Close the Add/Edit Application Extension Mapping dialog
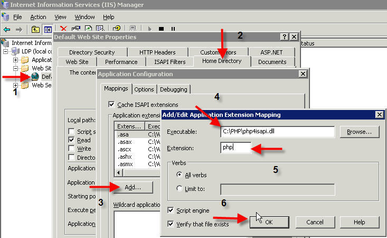Image resolution: width=387 pixels, height=238 pixels. [380, 115]
